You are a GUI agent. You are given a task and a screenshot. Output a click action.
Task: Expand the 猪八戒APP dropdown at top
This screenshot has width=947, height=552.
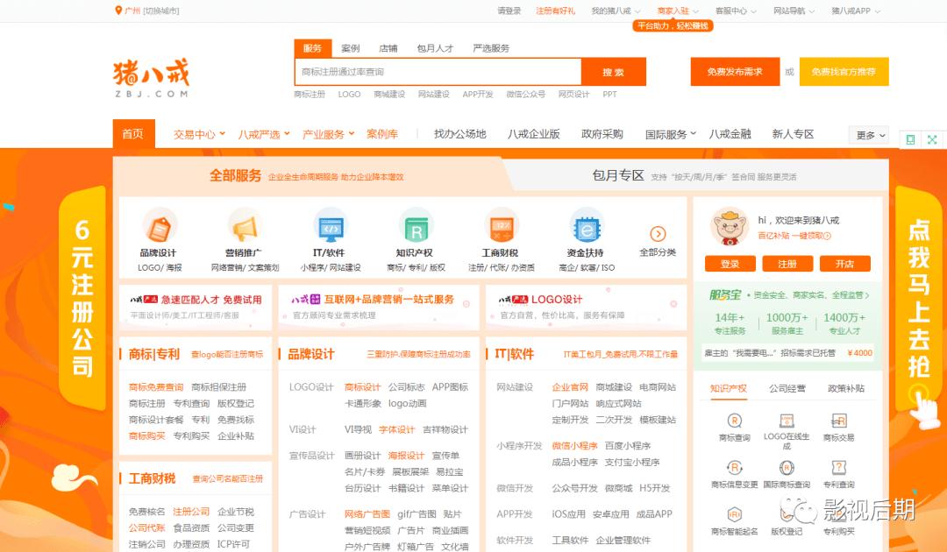tap(851, 11)
